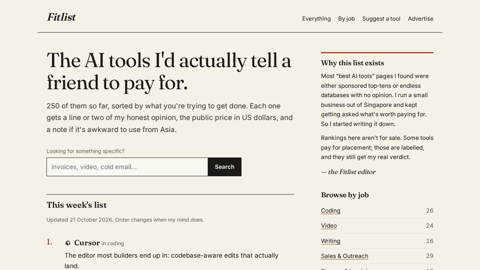This screenshot has width=480, height=270.
Task: Select the 'Browse by job' heading
Action: pos(344,195)
